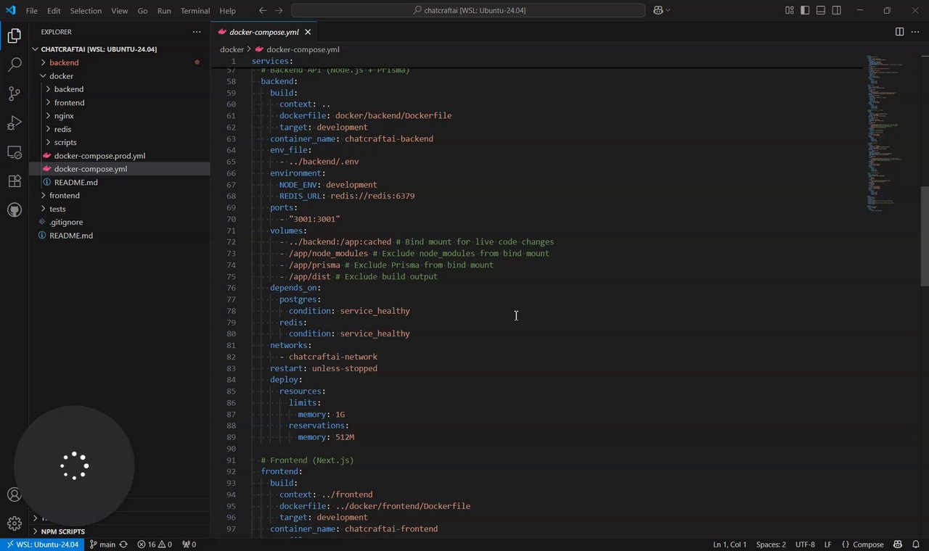Expand the nginx folder

[64, 116]
